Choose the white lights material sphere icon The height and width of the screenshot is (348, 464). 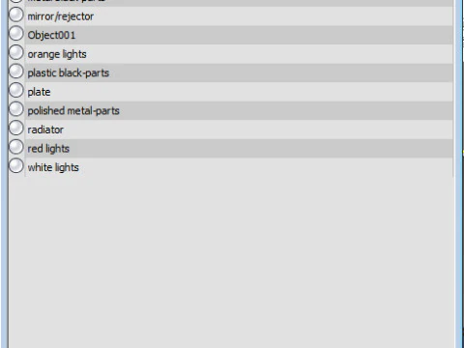(x=16, y=165)
